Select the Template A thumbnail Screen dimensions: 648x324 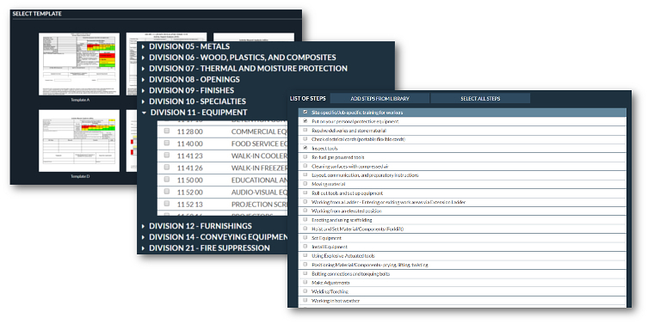79,64
